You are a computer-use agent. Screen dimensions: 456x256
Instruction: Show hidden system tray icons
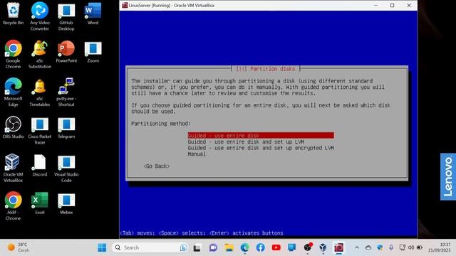point(357,247)
